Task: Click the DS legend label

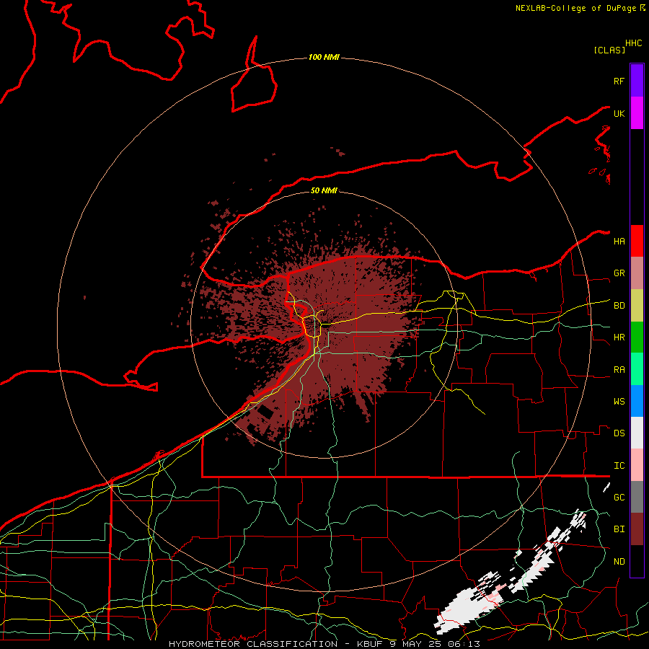Action: pos(619,433)
